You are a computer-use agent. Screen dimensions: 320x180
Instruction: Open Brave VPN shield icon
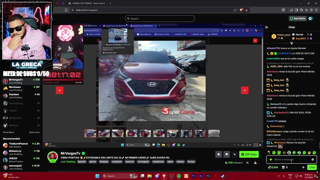click(x=311, y=10)
